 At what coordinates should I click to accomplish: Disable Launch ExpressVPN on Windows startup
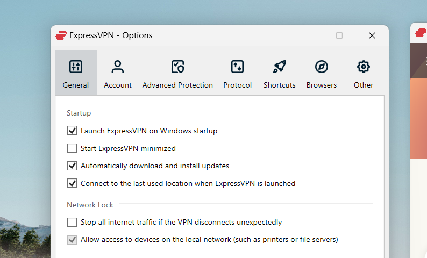(x=72, y=131)
